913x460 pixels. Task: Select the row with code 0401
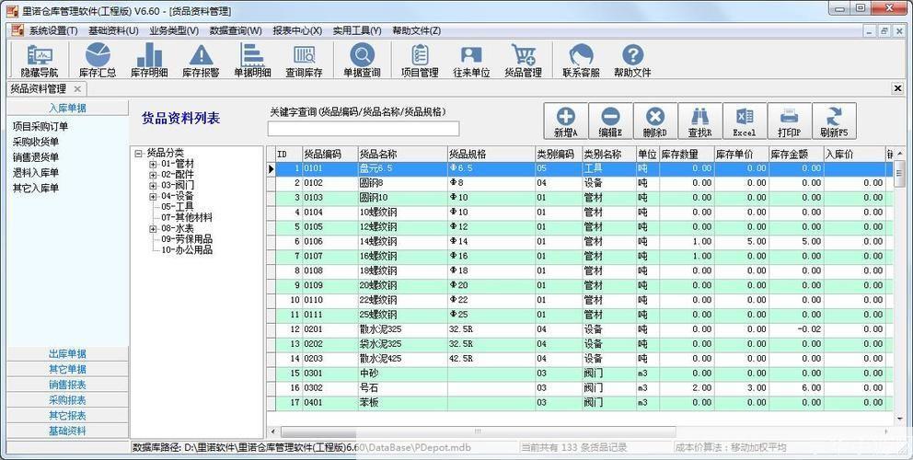click(581, 402)
